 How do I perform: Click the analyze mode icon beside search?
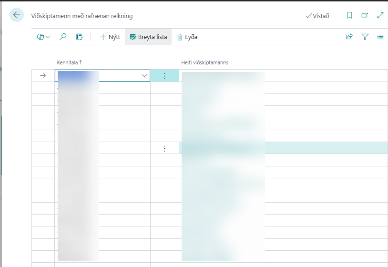pos(79,37)
